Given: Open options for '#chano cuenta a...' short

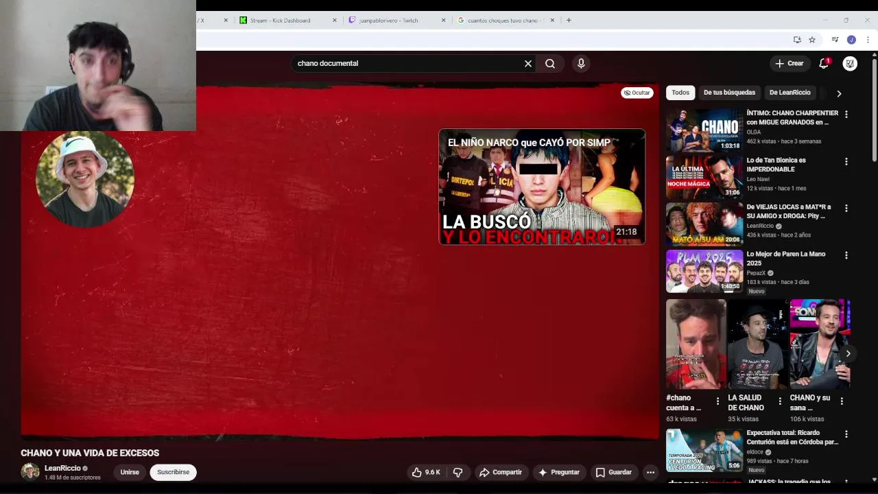Looking at the screenshot, I should [x=717, y=401].
